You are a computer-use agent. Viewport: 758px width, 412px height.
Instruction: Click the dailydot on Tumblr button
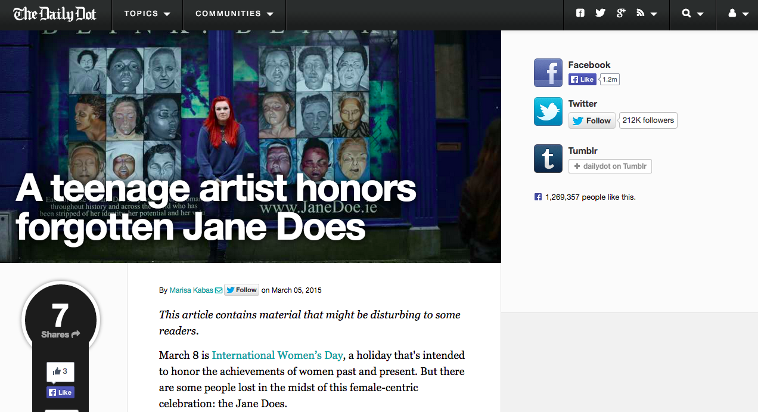coord(610,166)
